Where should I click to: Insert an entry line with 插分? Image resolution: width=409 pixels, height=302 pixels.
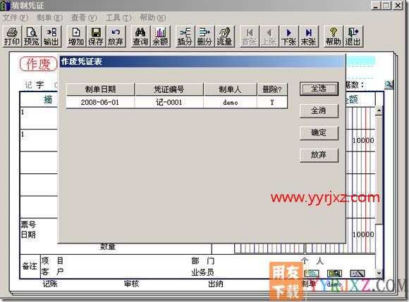point(185,37)
